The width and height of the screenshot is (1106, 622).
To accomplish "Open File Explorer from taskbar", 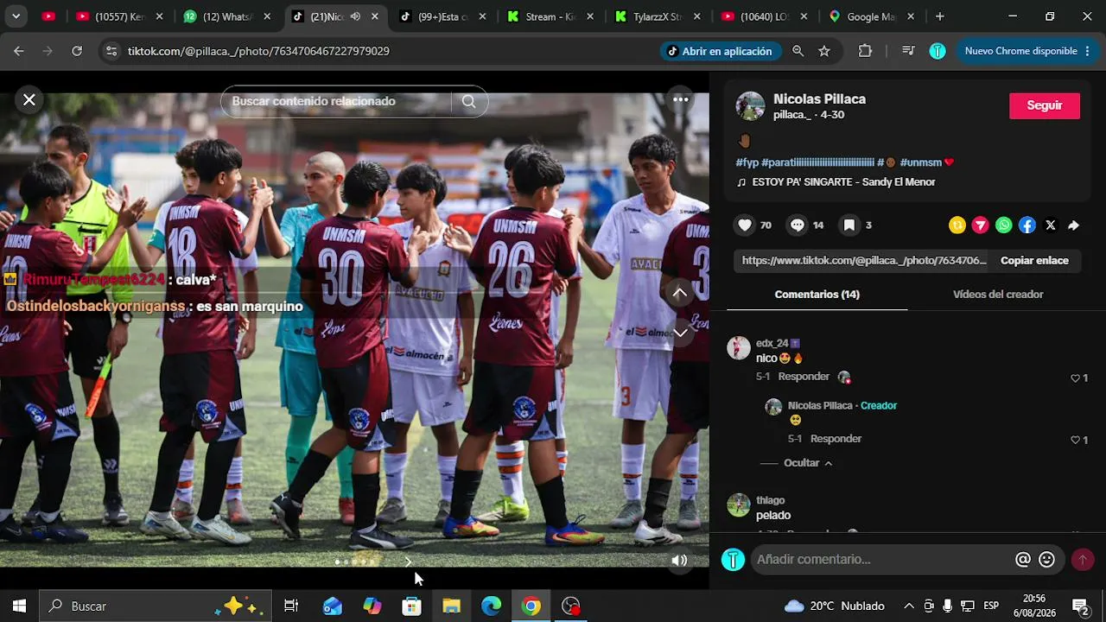I will 451,606.
